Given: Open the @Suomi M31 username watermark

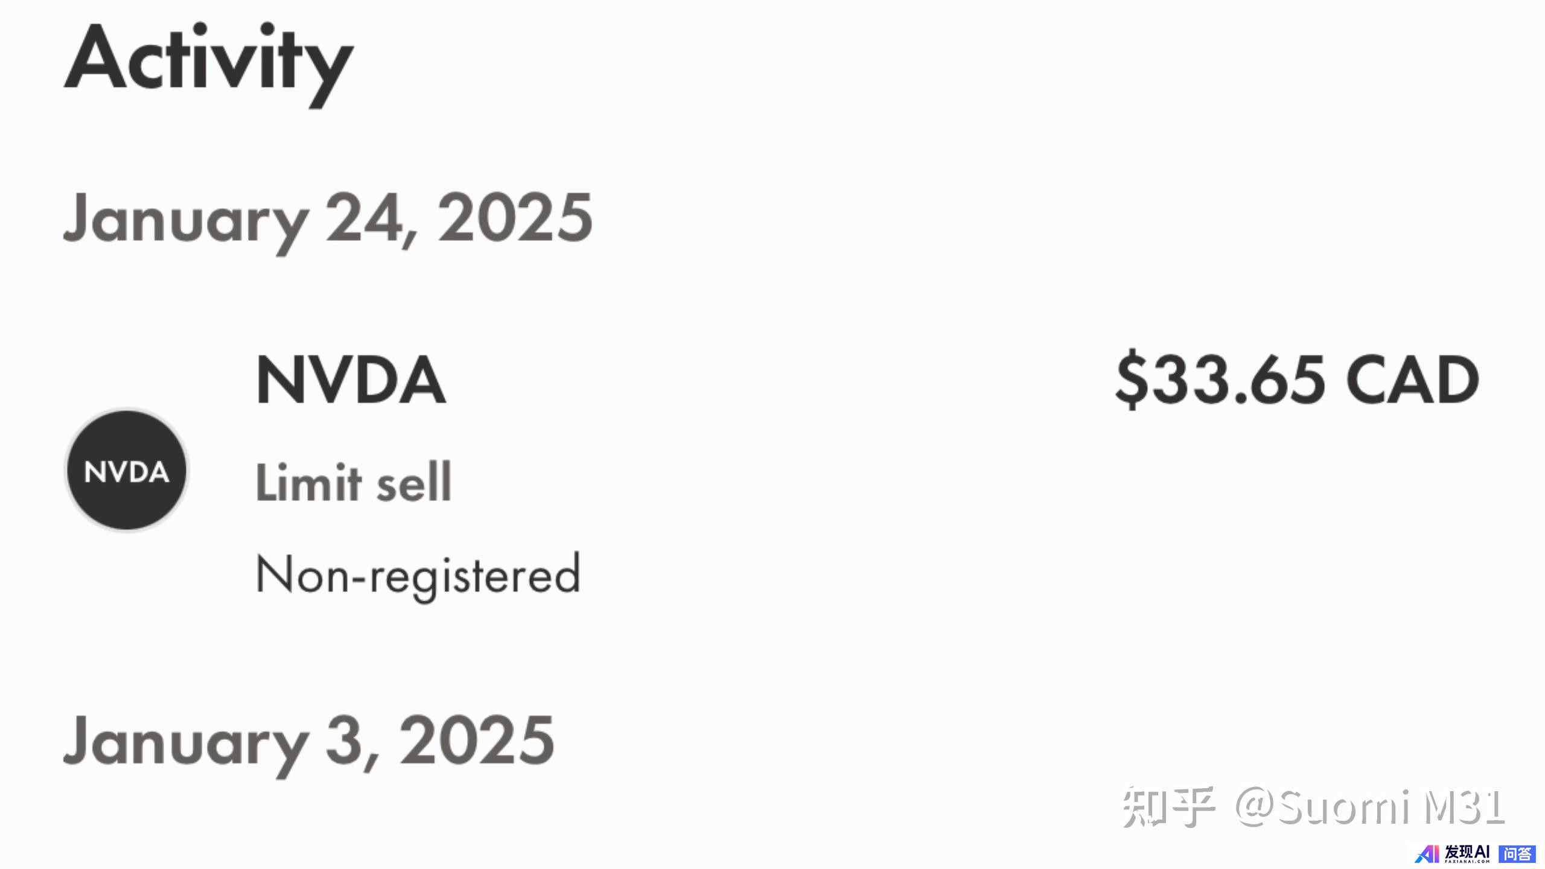Looking at the screenshot, I should 1370,807.
